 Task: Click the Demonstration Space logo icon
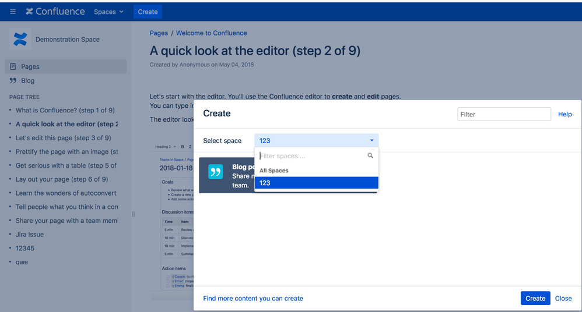tap(20, 39)
